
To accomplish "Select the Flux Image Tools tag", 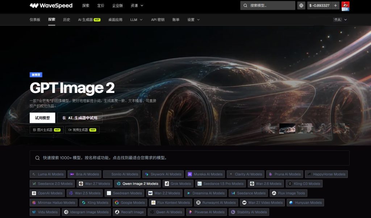I will click(289, 193).
